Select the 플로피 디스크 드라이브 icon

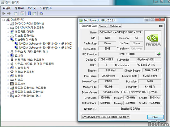click(x=12, y=92)
